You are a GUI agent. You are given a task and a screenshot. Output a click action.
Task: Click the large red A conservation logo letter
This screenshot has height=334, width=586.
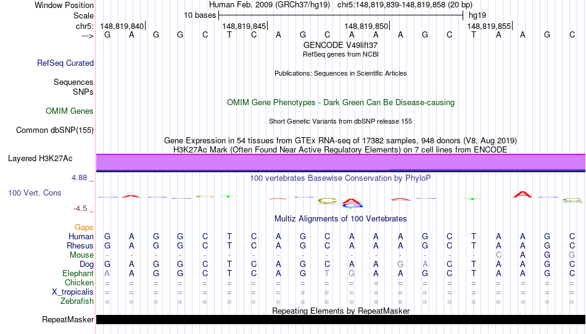point(522,194)
